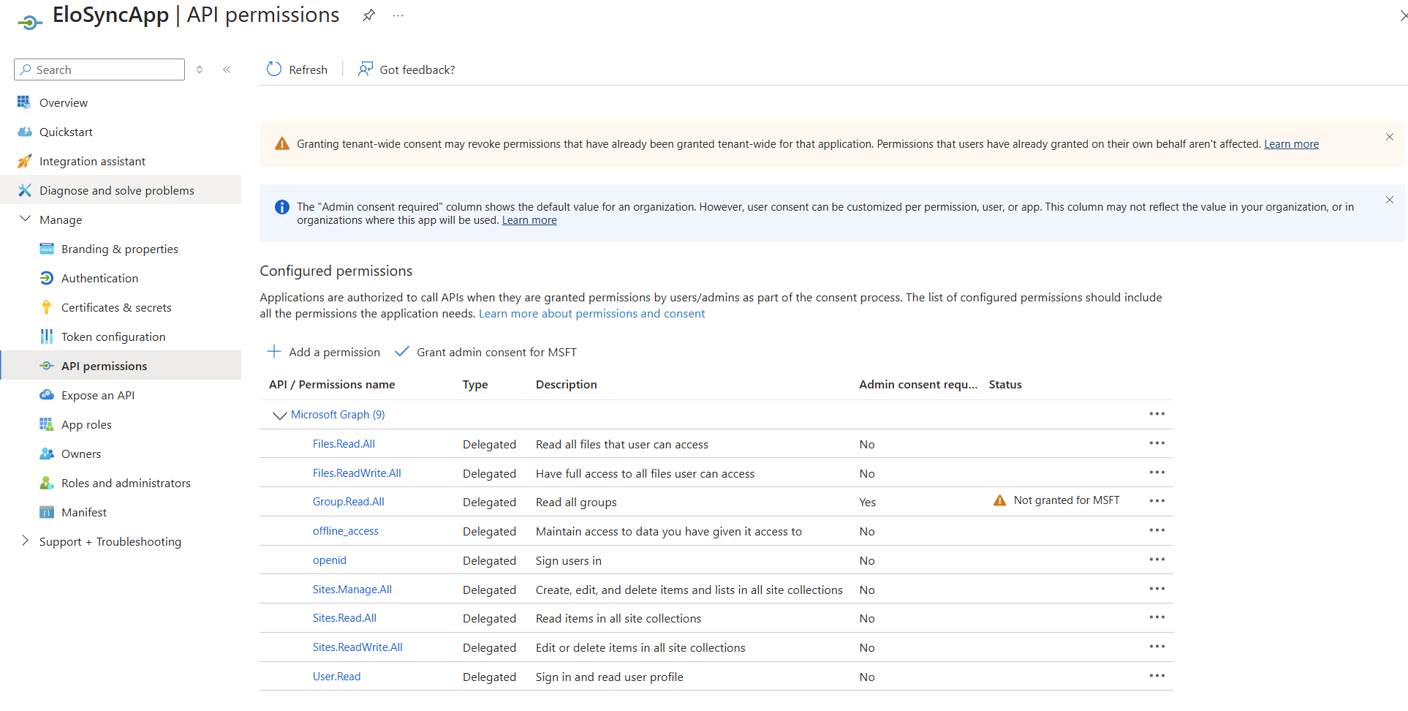The image size is (1408, 711).
Task: Open ellipsis menu for openid row
Action: coord(1157,560)
